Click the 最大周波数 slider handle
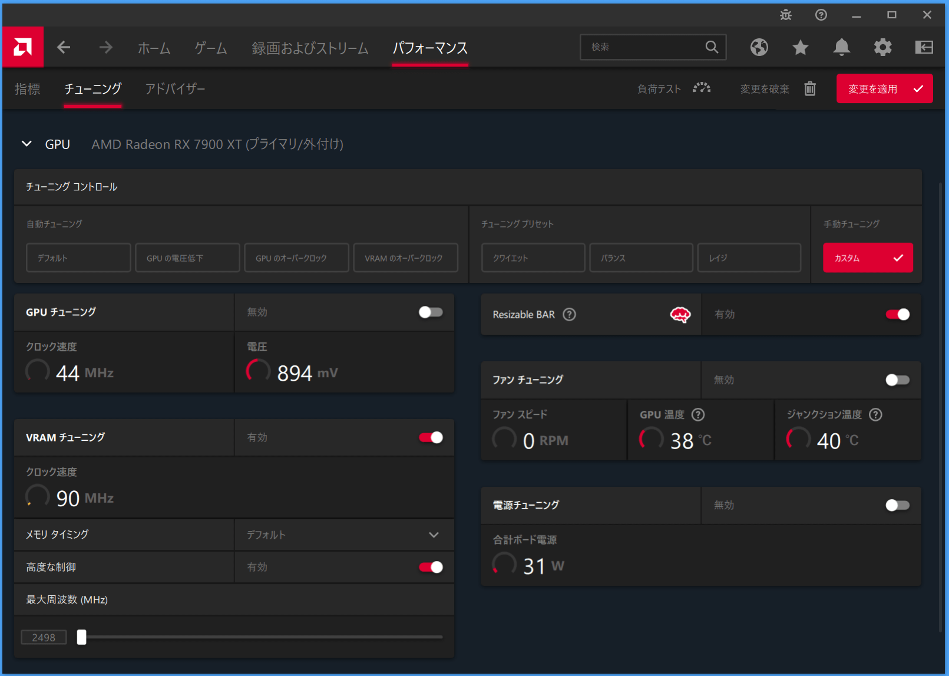This screenshot has width=949, height=676. pos(82,637)
